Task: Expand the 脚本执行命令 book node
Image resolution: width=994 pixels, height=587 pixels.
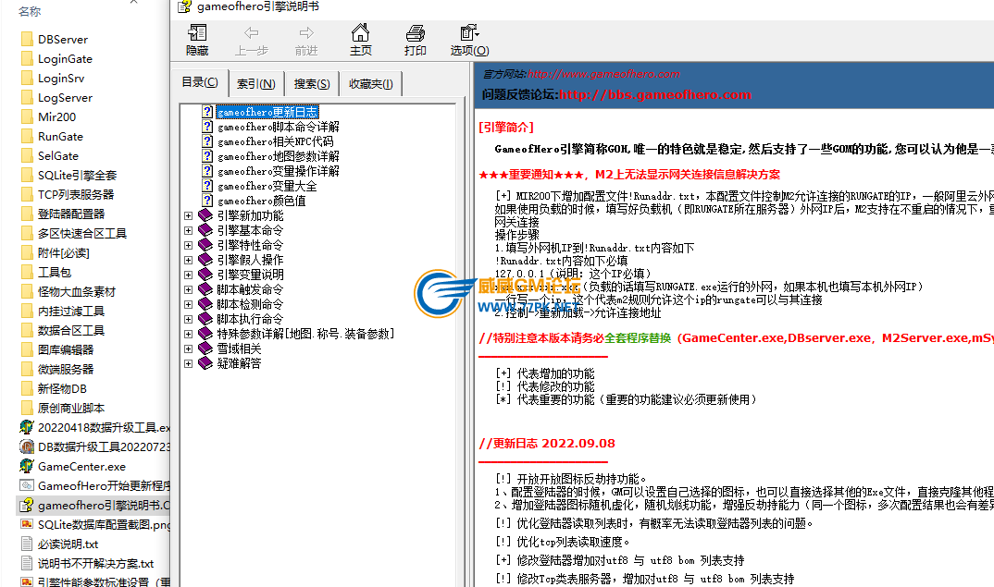Action: coord(188,319)
